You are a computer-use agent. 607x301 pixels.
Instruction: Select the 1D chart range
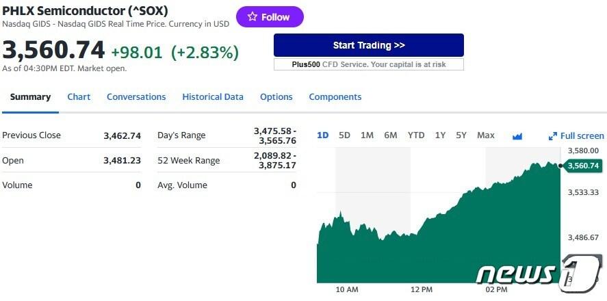(323, 135)
